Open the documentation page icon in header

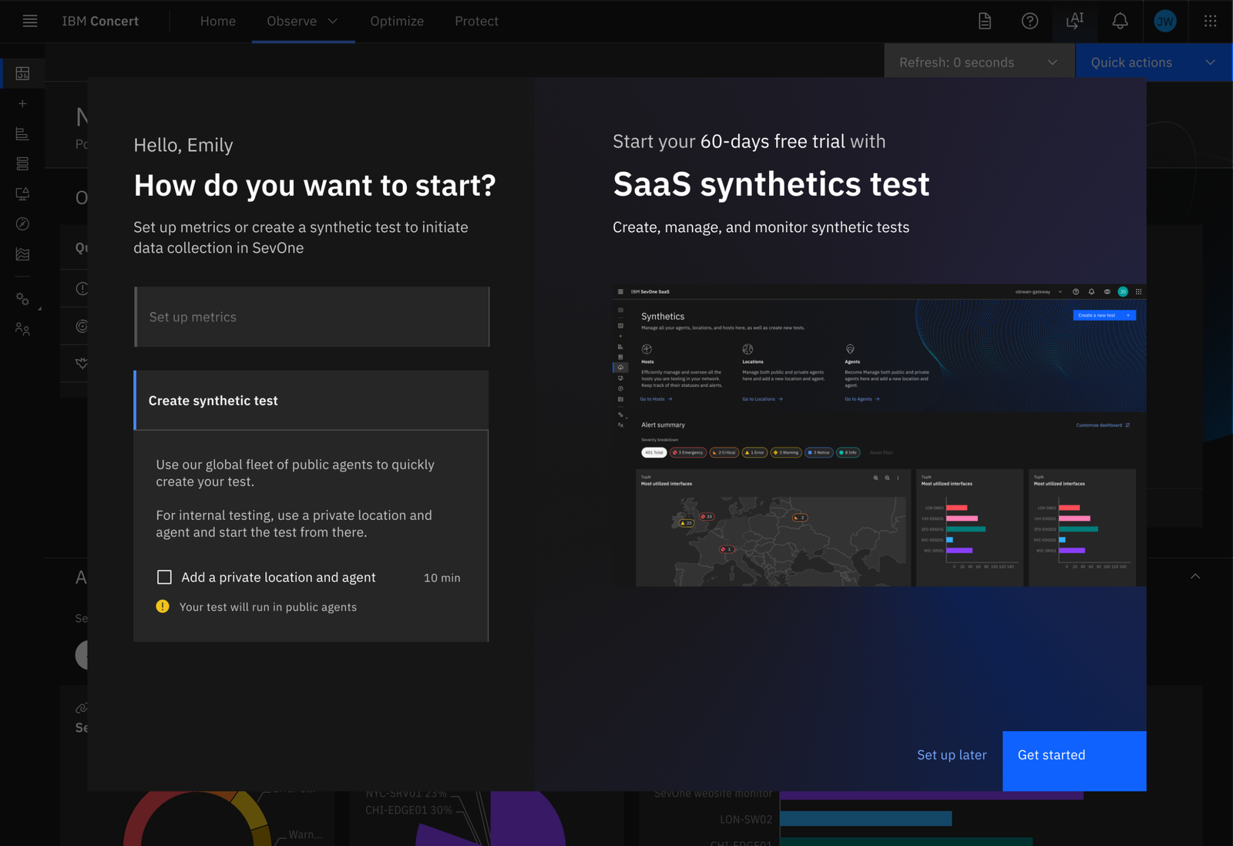click(x=985, y=21)
